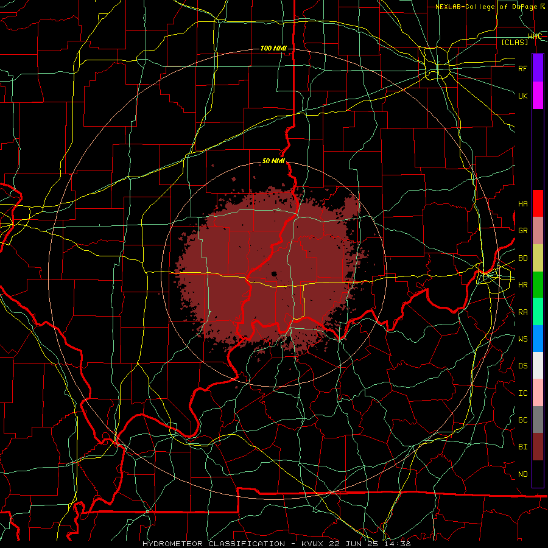
Task: Click the NEXLAB-College of DuPage title
Action: tap(490, 7)
